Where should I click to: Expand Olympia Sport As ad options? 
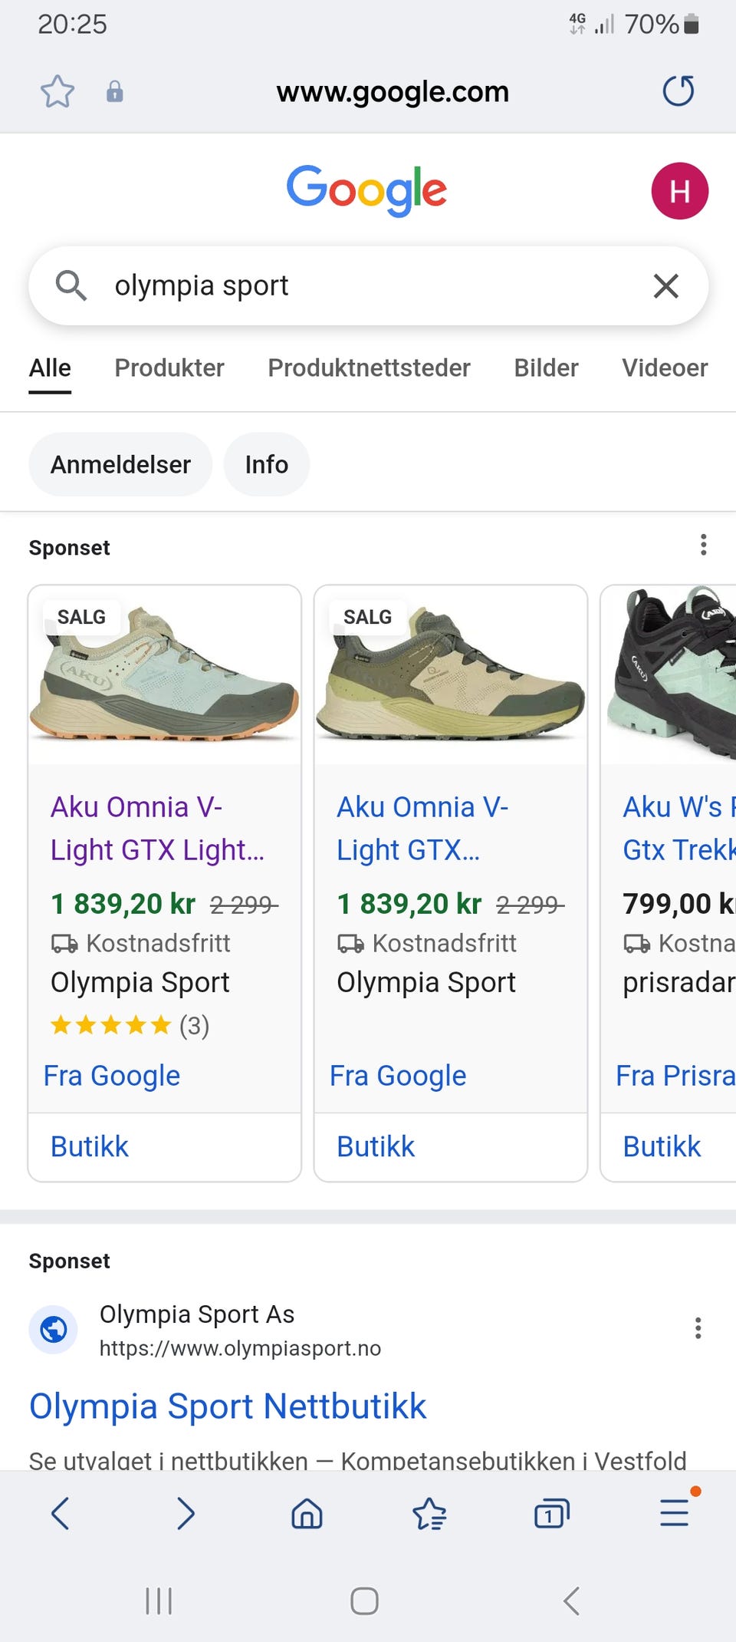[698, 1328]
